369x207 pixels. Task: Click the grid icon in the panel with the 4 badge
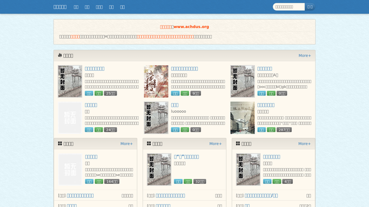tap(238, 143)
